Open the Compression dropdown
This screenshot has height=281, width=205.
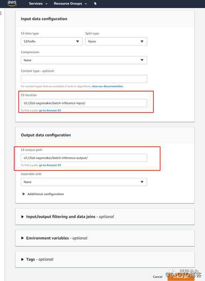pyautogui.click(x=84, y=60)
